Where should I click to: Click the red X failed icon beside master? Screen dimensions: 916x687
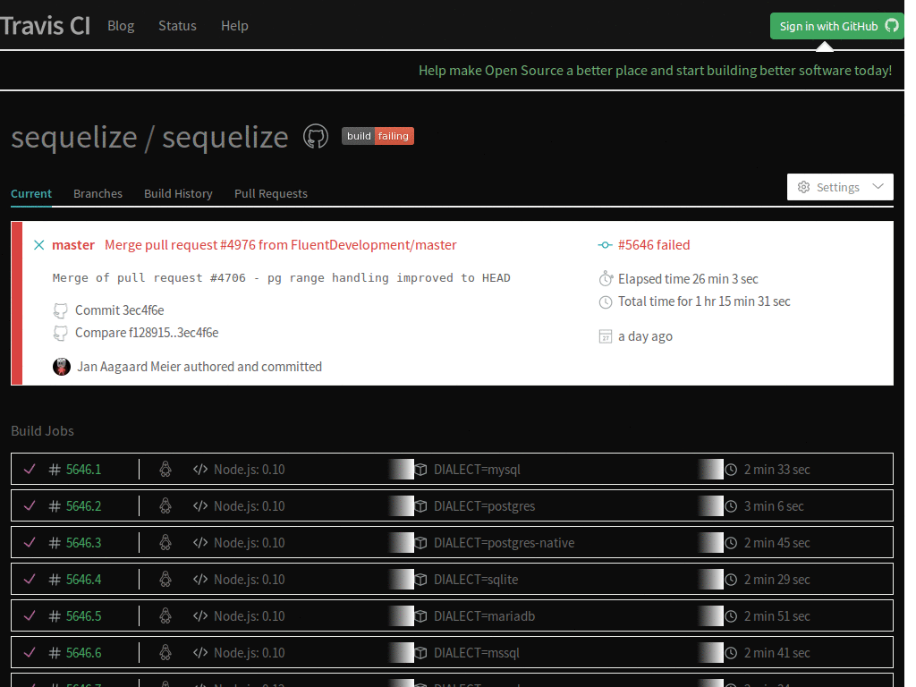pos(39,245)
